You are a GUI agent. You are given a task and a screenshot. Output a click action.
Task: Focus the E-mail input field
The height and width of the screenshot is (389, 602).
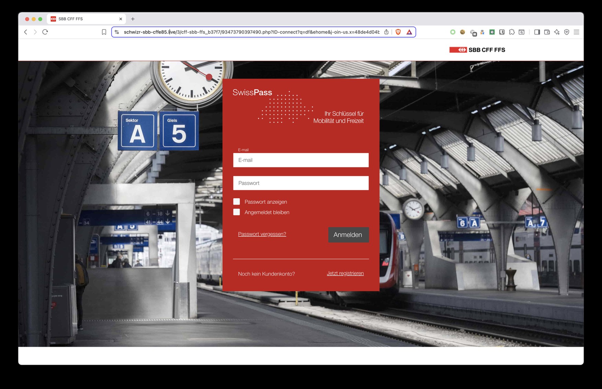(x=301, y=160)
